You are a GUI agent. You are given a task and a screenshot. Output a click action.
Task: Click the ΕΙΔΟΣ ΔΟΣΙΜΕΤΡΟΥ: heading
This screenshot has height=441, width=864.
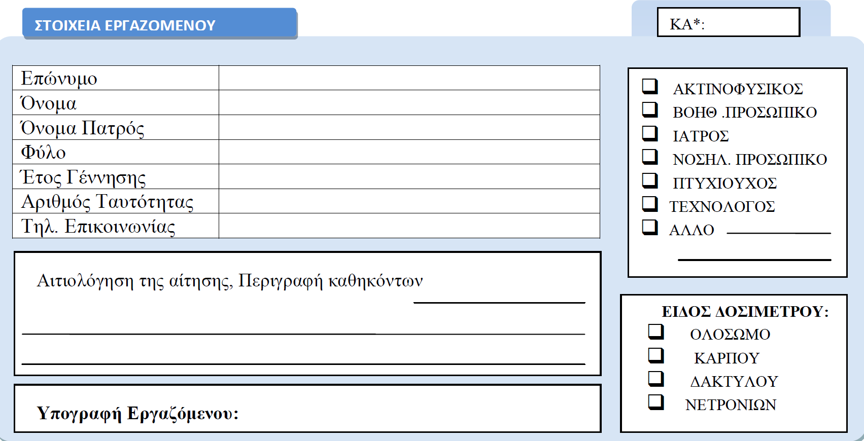(x=745, y=311)
